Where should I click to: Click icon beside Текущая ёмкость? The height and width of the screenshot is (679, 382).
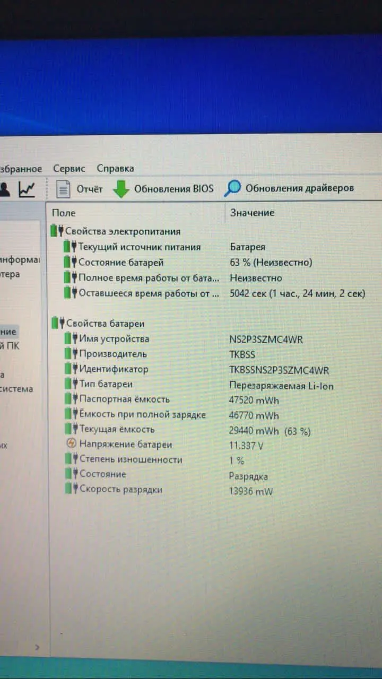(x=71, y=430)
